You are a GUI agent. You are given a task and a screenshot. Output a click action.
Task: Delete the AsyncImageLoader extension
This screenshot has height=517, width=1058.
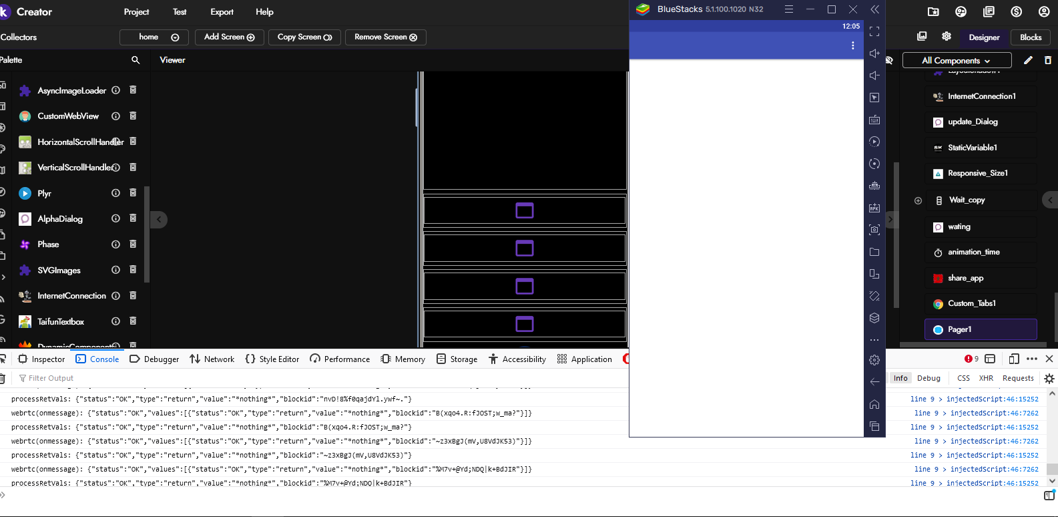click(x=133, y=90)
